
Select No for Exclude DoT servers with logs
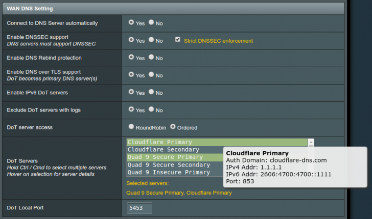[151, 109]
